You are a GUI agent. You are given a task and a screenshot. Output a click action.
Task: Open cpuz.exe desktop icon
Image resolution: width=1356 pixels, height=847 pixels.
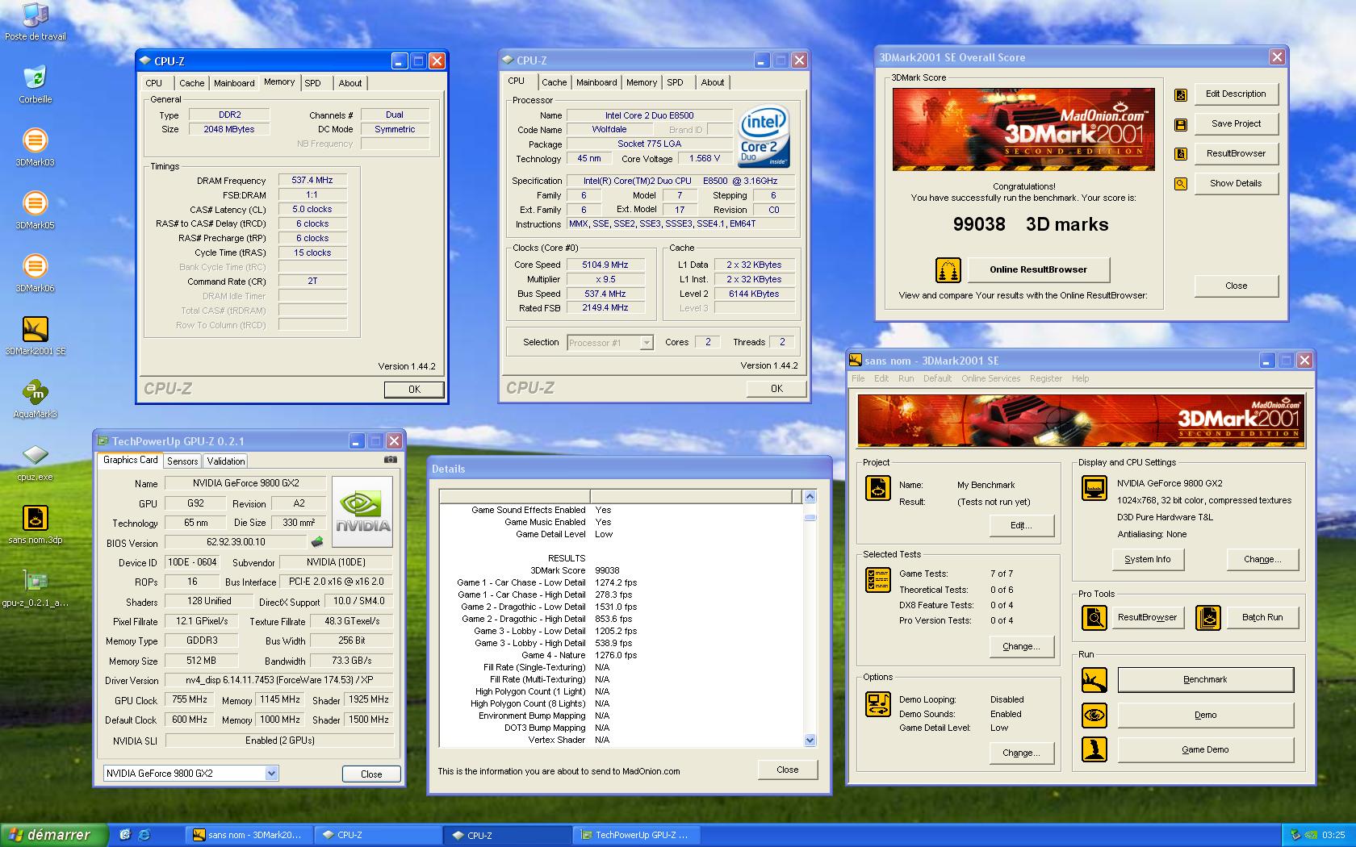(35, 461)
